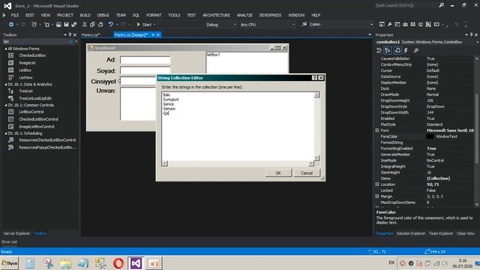Click the TreeList icon in Toolbox

coord(11,91)
